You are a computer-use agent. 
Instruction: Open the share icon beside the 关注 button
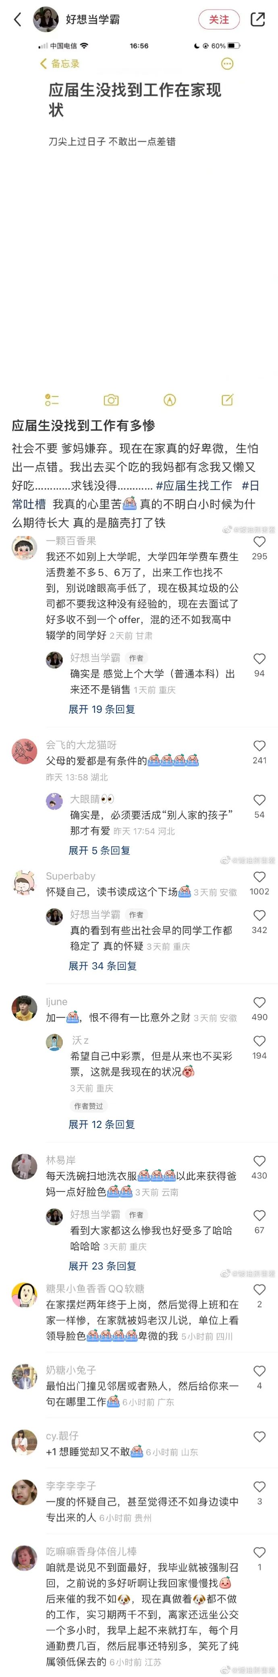pos(257,19)
